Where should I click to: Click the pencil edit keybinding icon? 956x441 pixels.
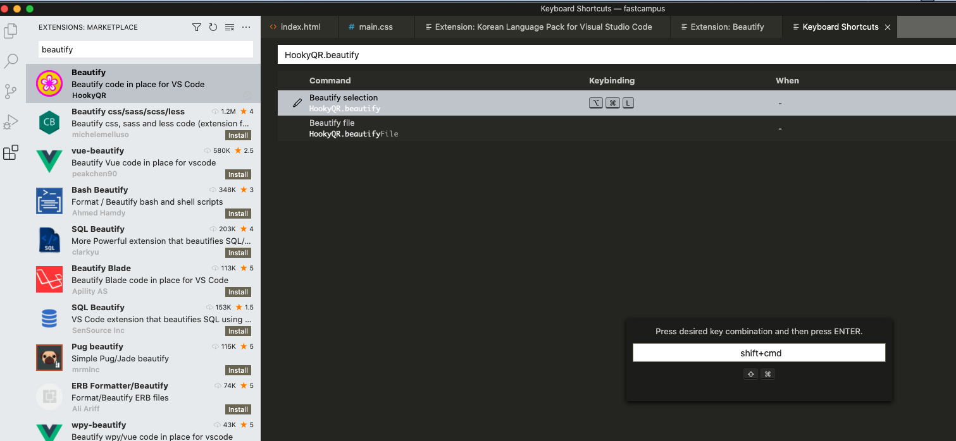(x=297, y=103)
